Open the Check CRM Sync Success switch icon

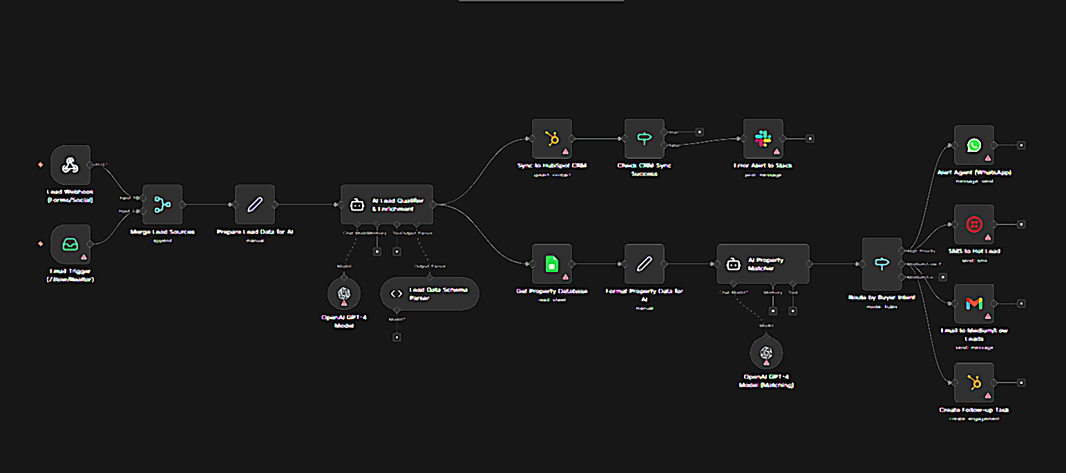pos(644,138)
